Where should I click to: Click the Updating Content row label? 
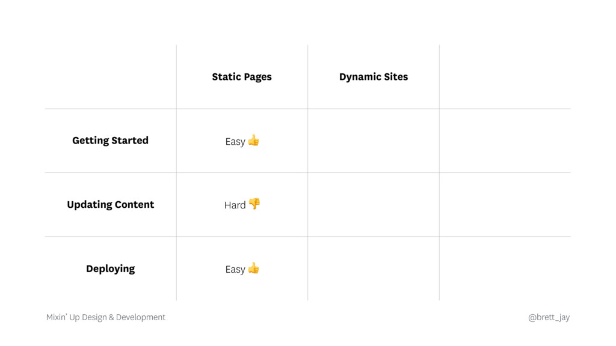pyautogui.click(x=110, y=205)
